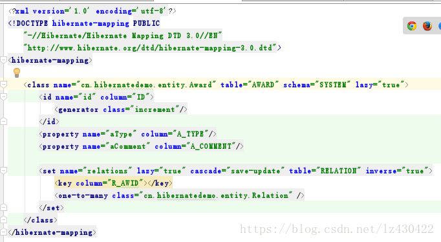This screenshot has height=242, width=441.
Task: Click the id tag's column="ID" attribute
Action: coord(125,97)
